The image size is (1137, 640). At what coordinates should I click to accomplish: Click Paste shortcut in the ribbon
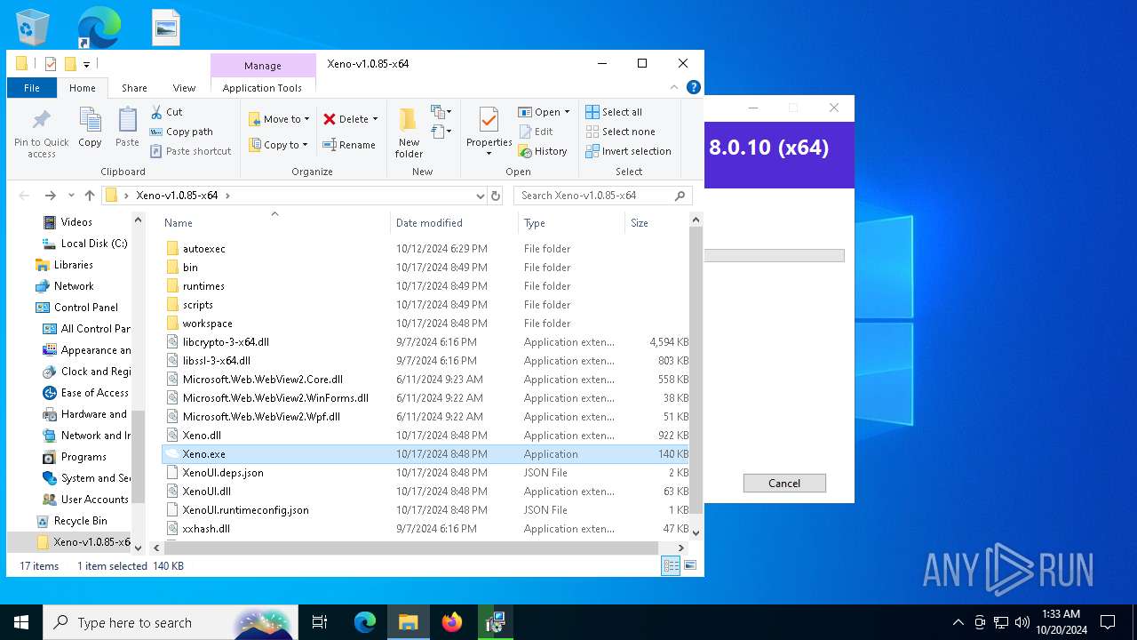[190, 151]
